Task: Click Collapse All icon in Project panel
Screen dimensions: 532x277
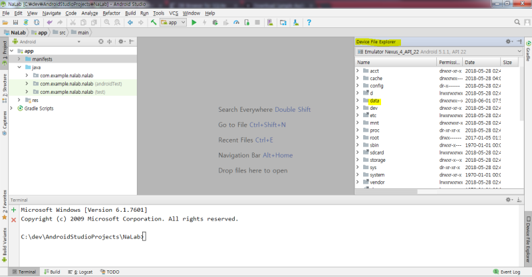Action: pos(109,41)
